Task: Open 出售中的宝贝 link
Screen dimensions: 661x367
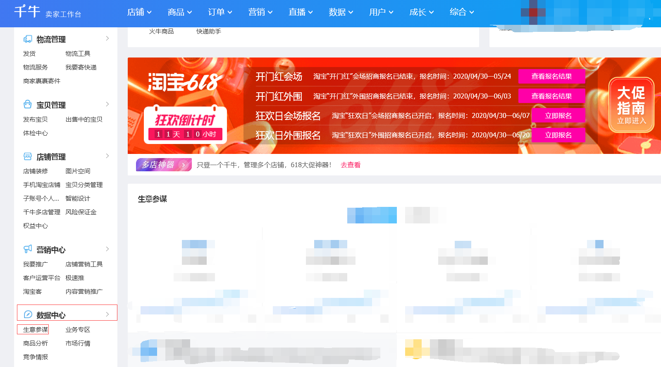Action: click(84, 119)
